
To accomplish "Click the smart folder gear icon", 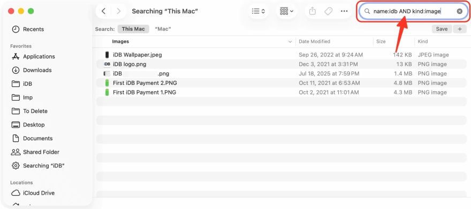I will pos(16,166).
